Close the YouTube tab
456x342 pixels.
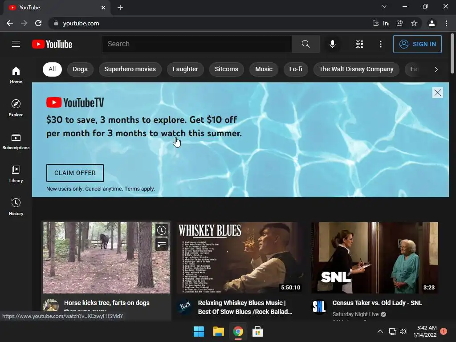[103, 8]
